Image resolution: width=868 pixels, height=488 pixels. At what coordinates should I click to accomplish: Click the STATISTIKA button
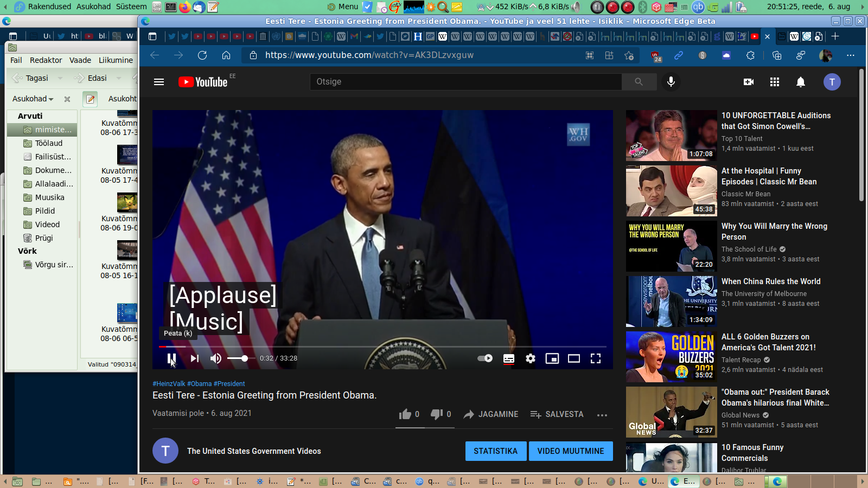coord(495,451)
